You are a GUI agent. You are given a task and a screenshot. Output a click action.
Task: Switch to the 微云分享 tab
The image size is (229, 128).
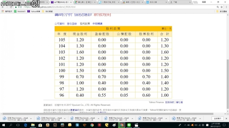click(x=156, y=2)
